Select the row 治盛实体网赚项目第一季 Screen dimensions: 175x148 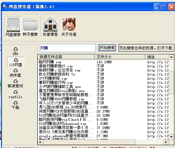(103, 128)
